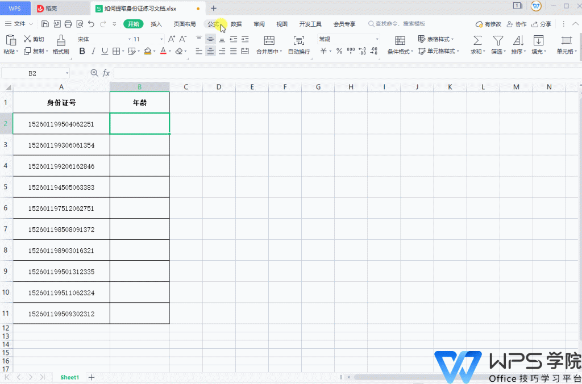Switch to the 数据 tab
Viewport: 582px width, 384px height.
pos(236,24)
